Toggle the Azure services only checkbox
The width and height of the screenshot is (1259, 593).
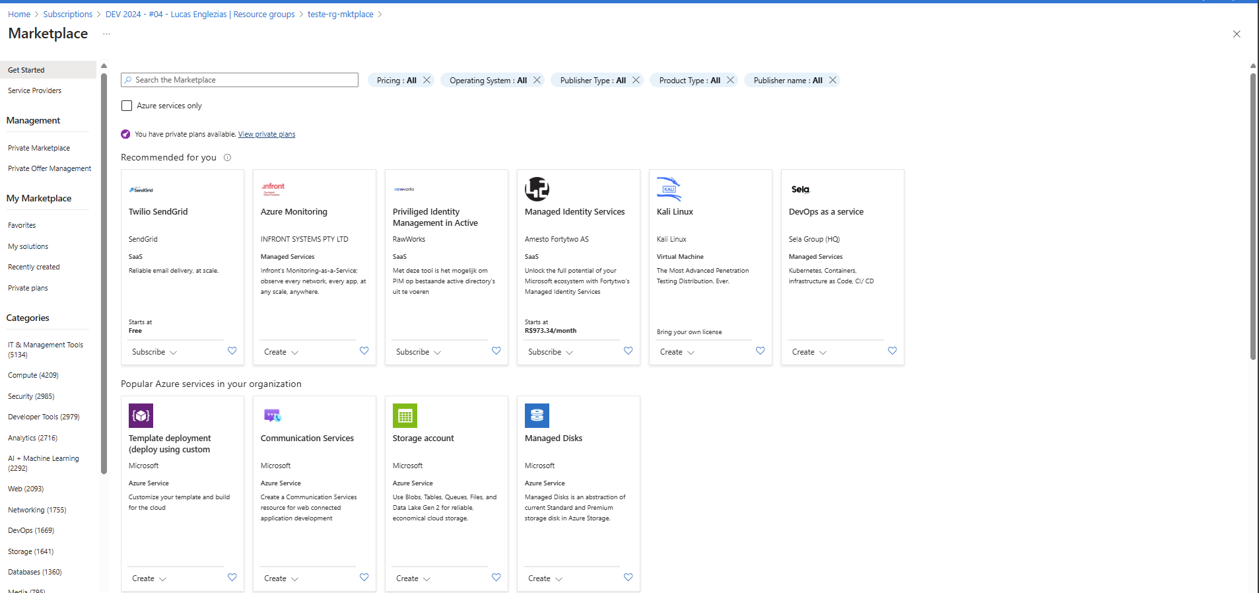tap(127, 106)
